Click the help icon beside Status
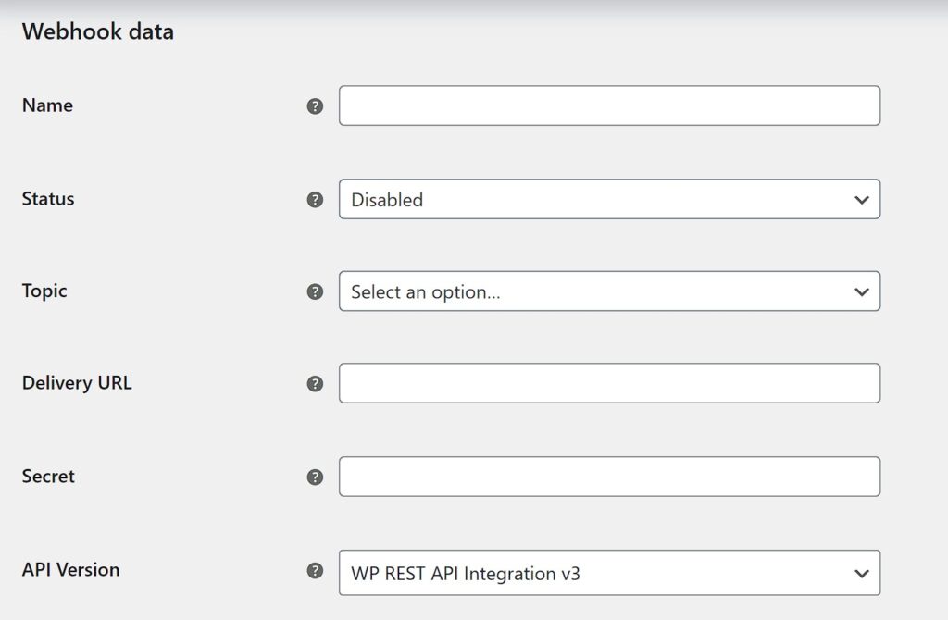The image size is (948, 620). coord(315,200)
